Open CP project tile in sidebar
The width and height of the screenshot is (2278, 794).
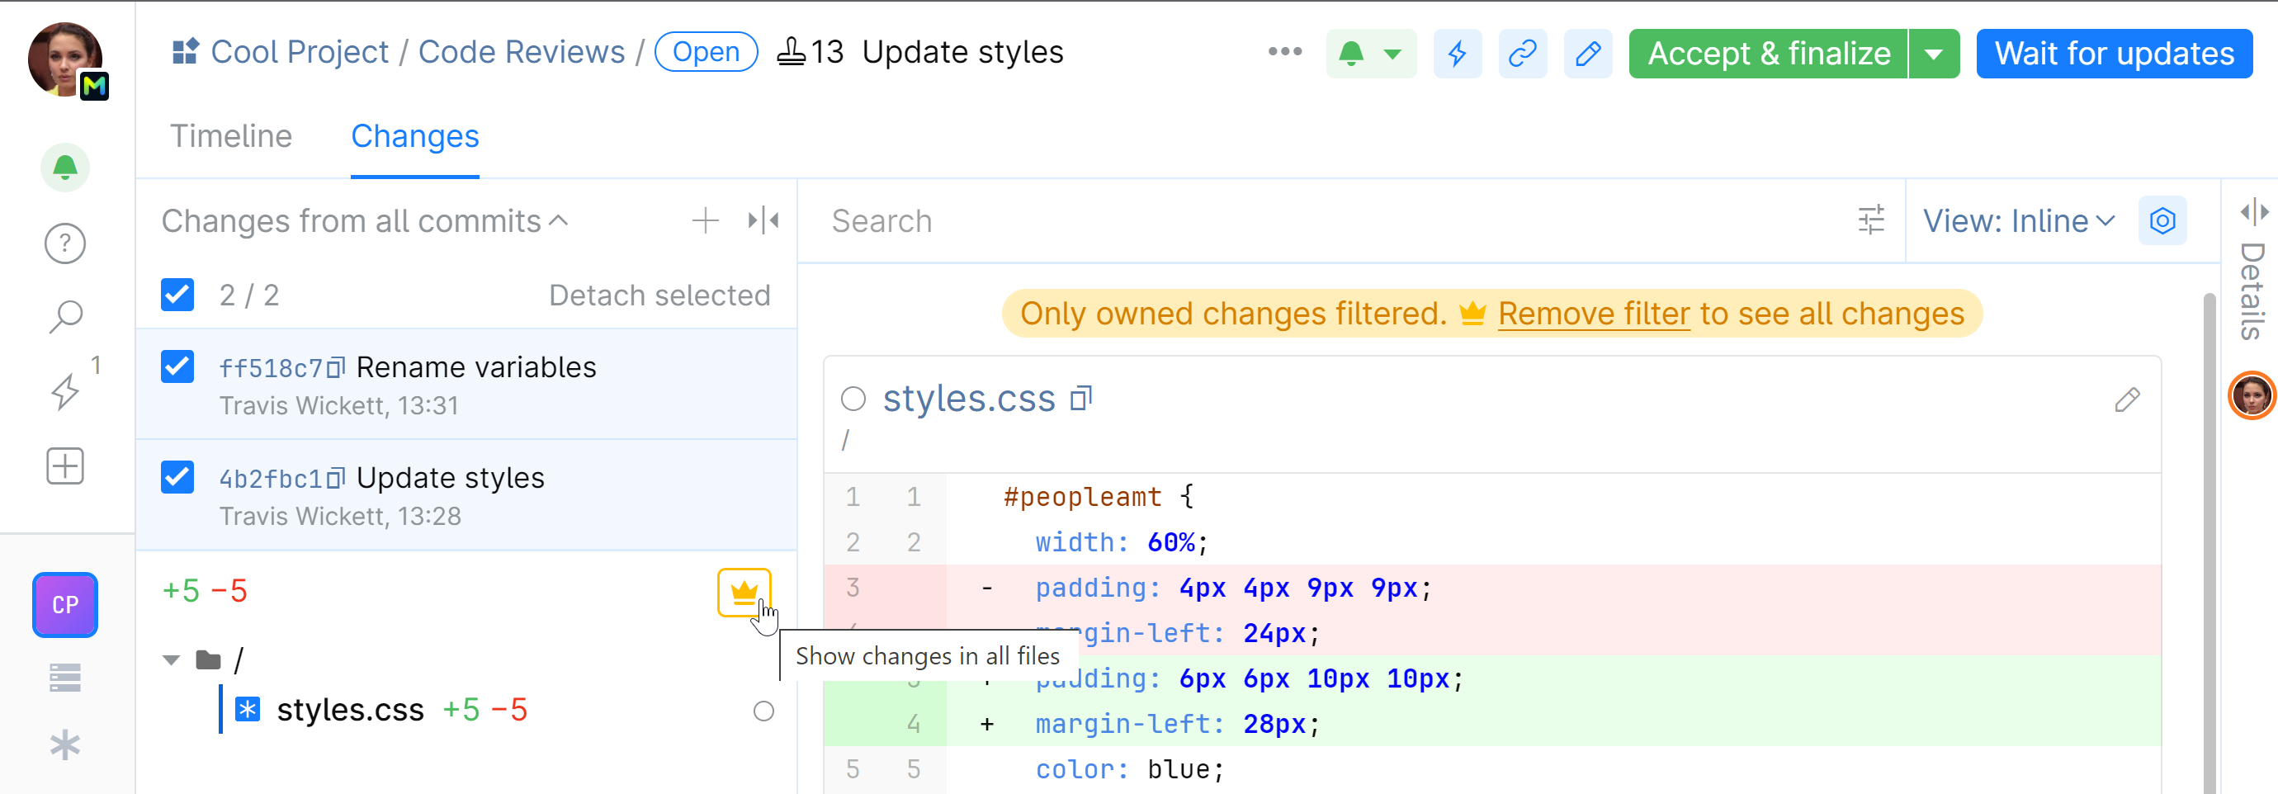tap(65, 605)
